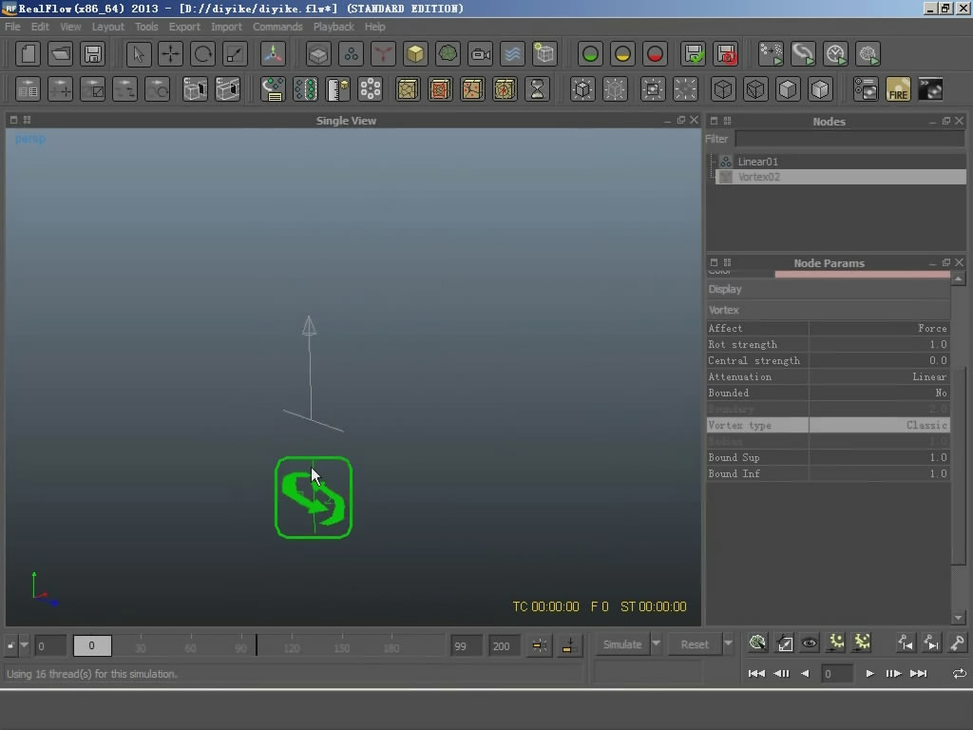Viewport: 973px width, 730px height.
Task: Save the project with the floppy disk icon
Action: point(92,54)
